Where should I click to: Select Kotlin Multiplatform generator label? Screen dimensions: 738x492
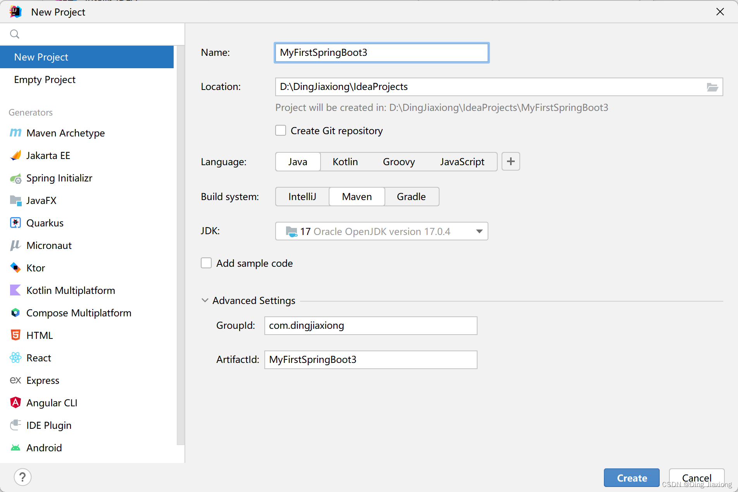pyautogui.click(x=71, y=290)
